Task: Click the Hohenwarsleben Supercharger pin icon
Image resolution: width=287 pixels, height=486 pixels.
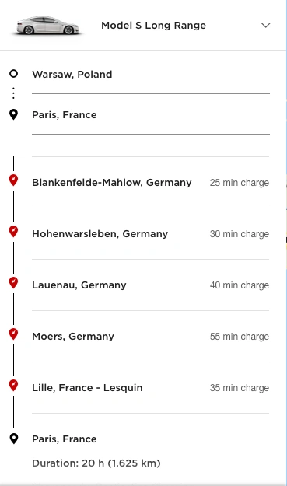Action: click(x=13, y=232)
